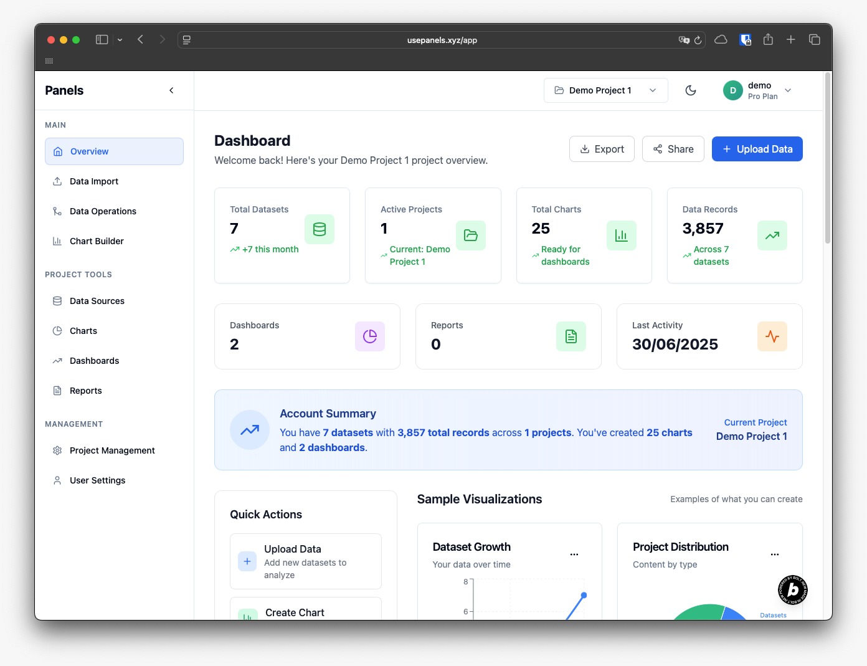The height and width of the screenshot is (666, 867).
Task: Click the iCloud tabs cloud icon
Action: [721, 39]
